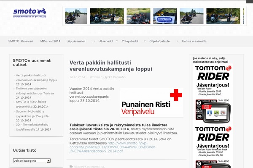The image size is (253, 168).
Task: Open sidebar link Verta pakkiin hallitusti verenluovutuskampanja loppui
Action: (36, 78)
